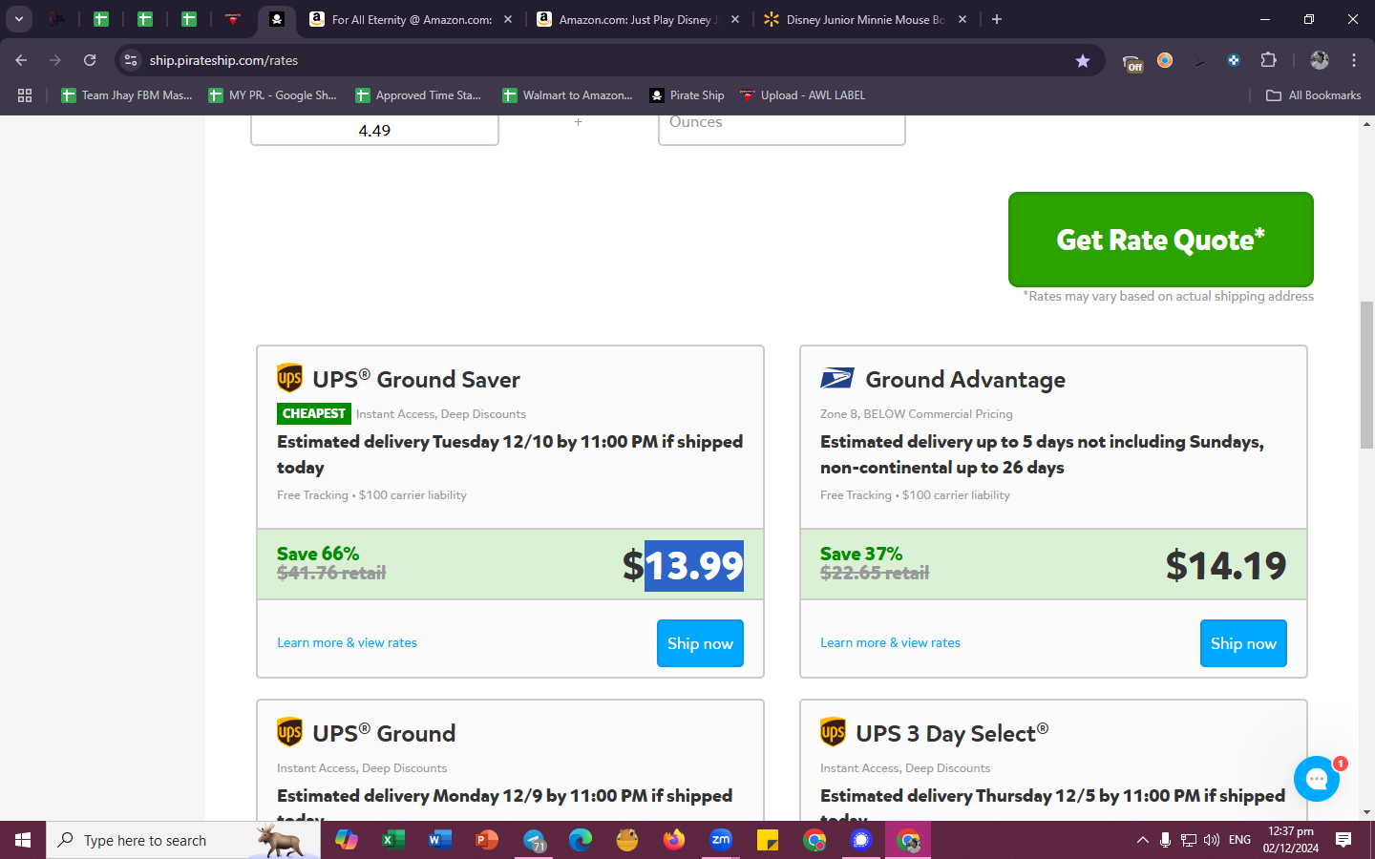The image size is (1375, 859).
Task: Open Sticky Notes from the taskbar
Action: (x=768, y=840)
